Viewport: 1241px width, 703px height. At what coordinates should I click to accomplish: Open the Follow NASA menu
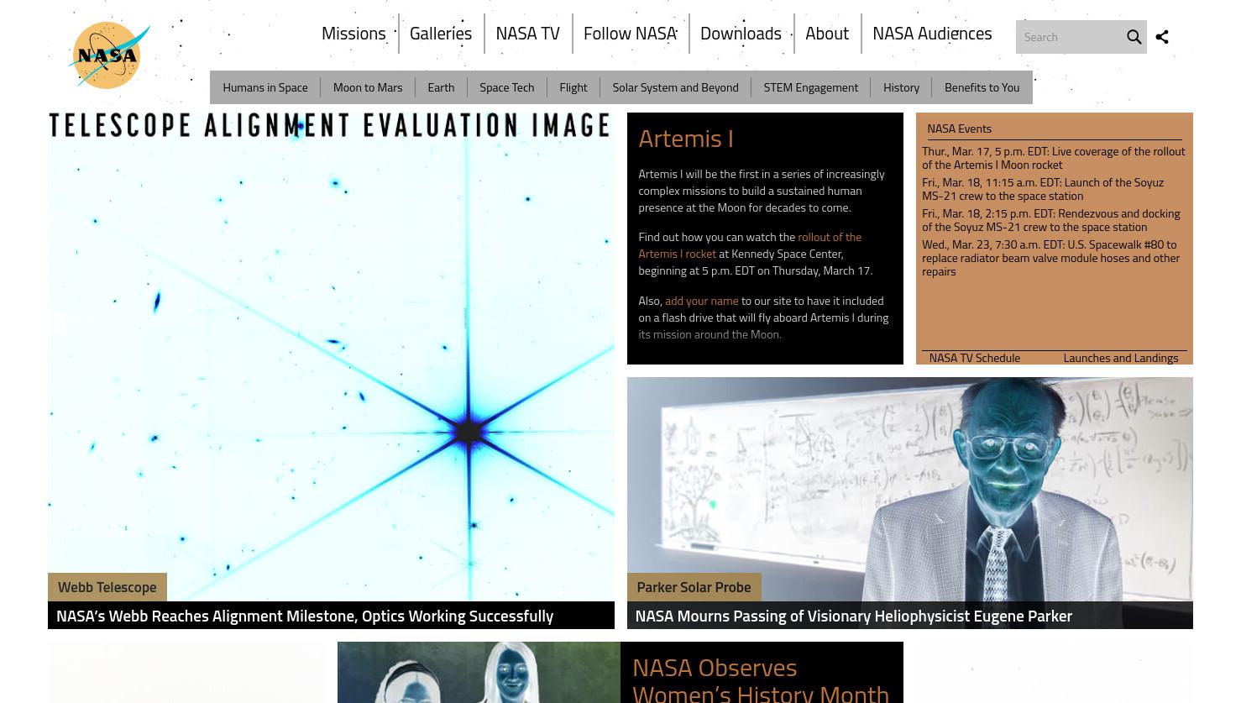[630, 34]
